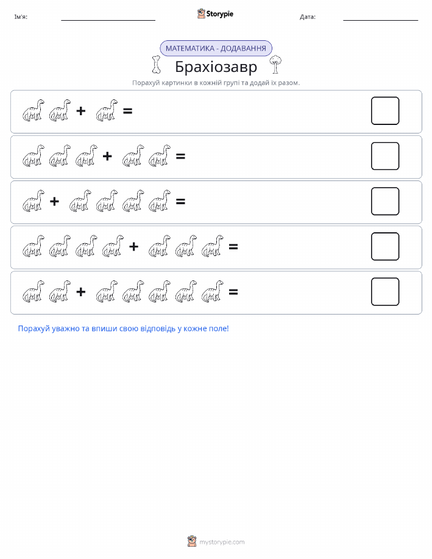This screenshot has height=559, width=432.
Task: Click the answer box in the fifth row
Action: pos(385,291)
